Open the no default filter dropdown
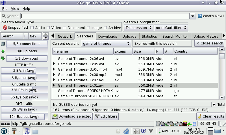226x135 pixels. tap(171, 28)
